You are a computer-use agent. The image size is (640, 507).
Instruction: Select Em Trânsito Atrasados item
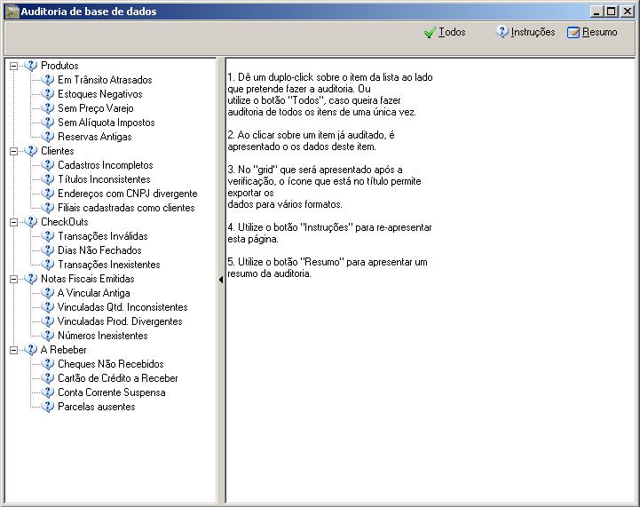(105, 80)
